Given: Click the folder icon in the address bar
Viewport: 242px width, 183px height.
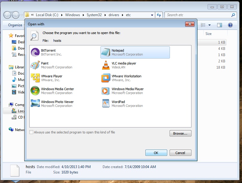Looking at the screenshot, I should point(27,15).
